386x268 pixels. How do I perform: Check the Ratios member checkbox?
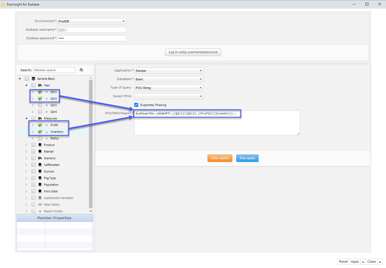[x=40, y=138]
